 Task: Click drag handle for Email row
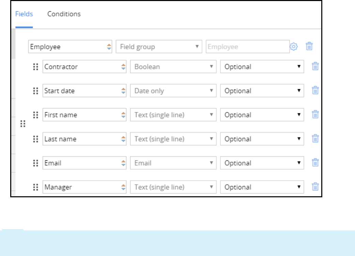click(x=35, y=163)
